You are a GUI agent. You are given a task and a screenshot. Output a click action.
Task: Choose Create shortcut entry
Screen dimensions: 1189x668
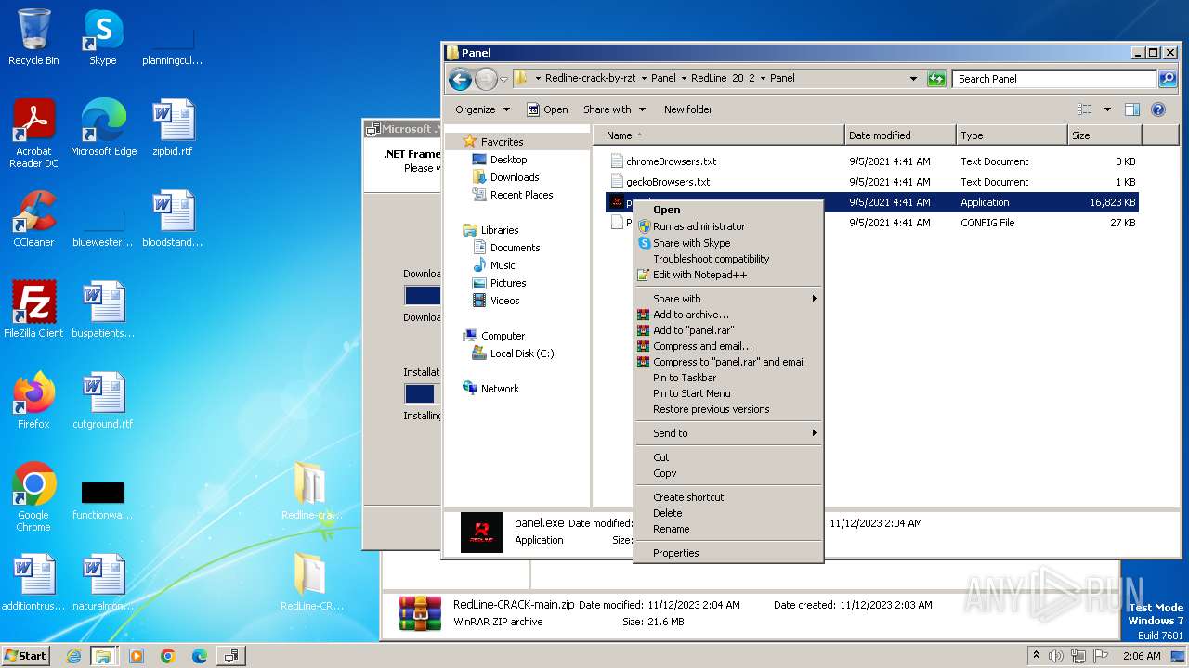click(x=727, y=497)
